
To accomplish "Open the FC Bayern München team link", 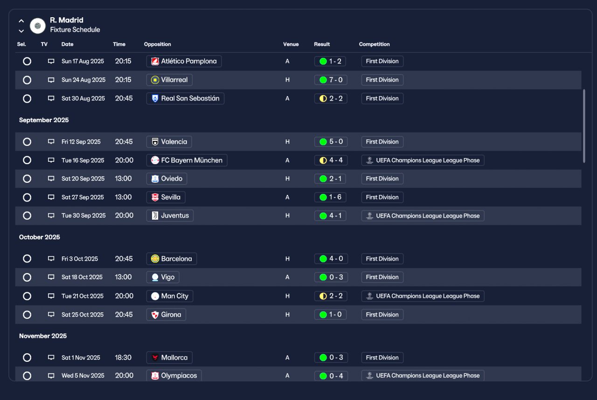I will pos(187,160).
